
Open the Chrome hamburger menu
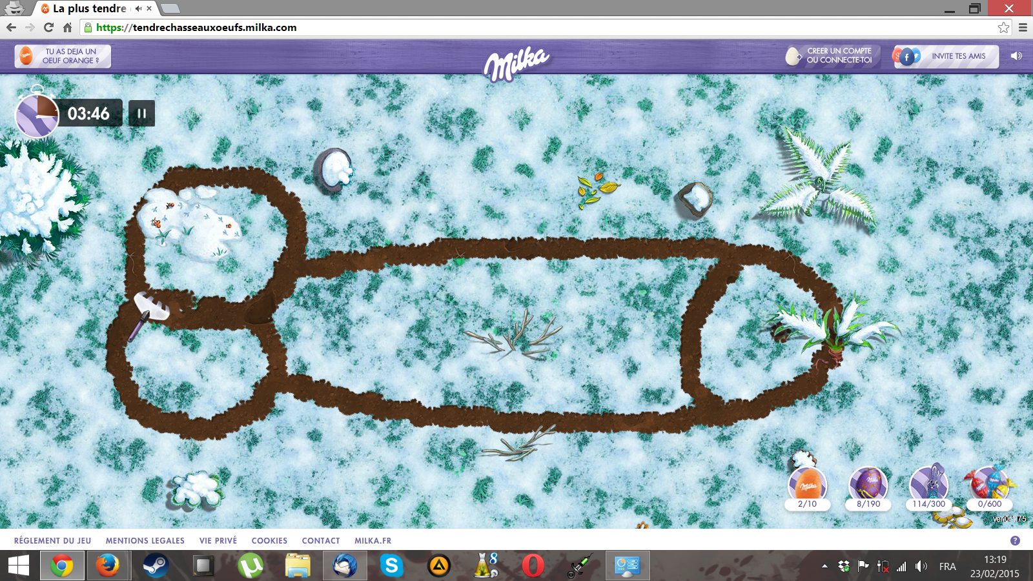1023,27
